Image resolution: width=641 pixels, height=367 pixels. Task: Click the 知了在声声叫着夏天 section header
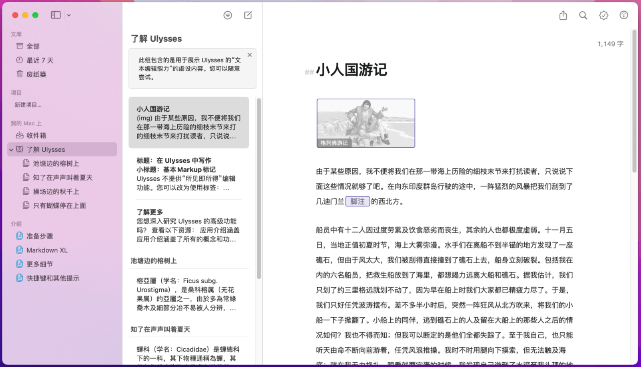click(160, 329)
